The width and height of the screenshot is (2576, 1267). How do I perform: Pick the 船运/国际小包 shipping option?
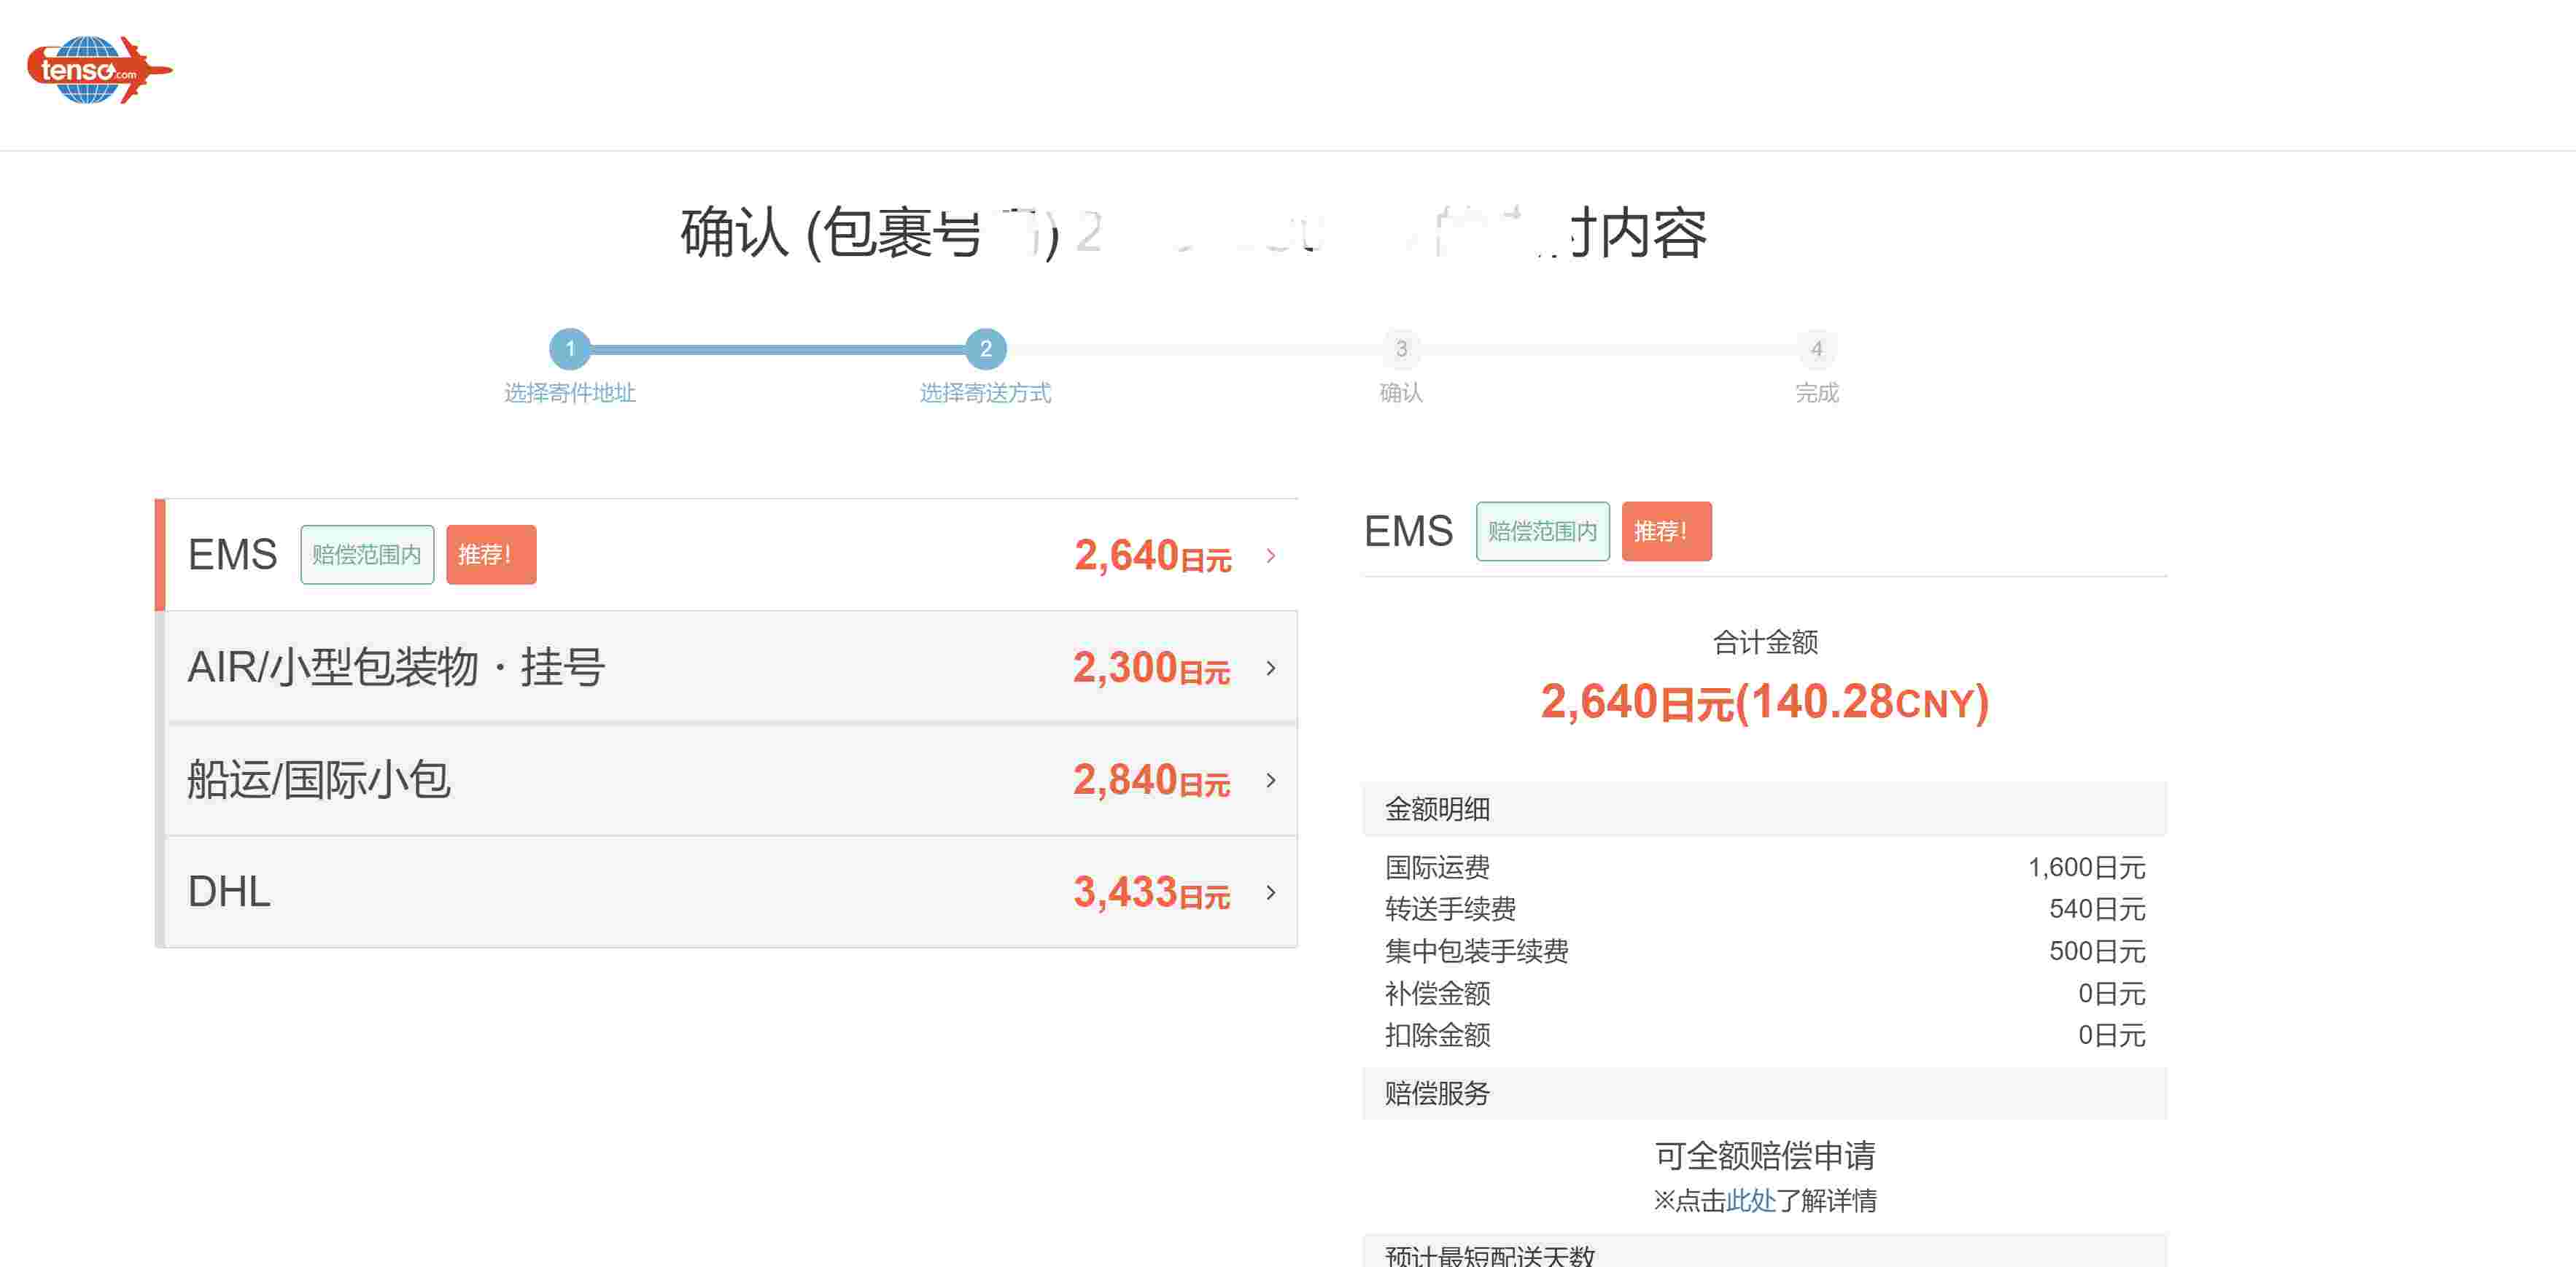(x=727, y=779)
